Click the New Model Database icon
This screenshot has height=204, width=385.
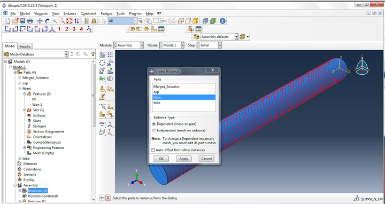coord(8,21)
